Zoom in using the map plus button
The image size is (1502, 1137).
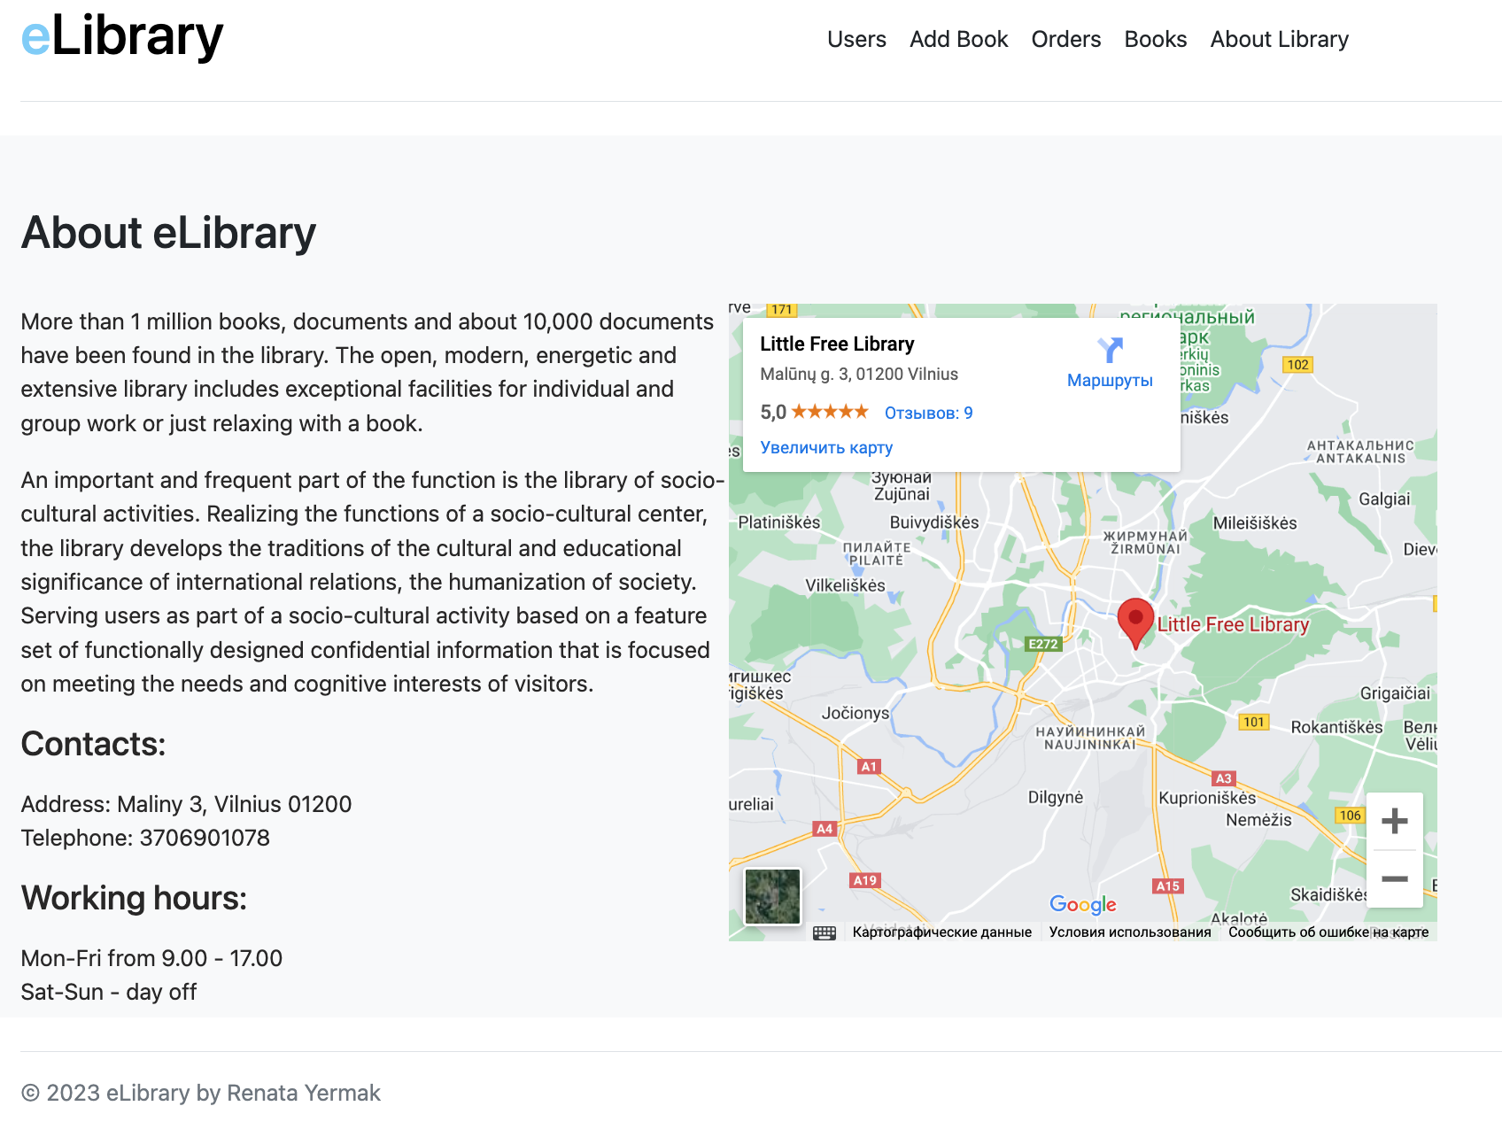[1393, 820]
